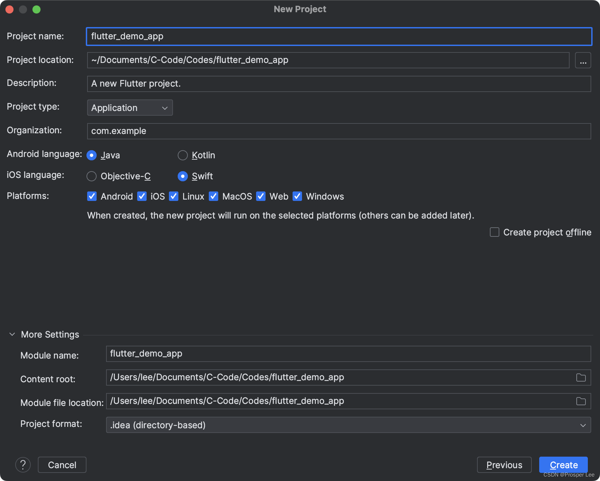Uncheck the Android platform checkbox
Screen dimensions: 600x481
pos(92,196)
